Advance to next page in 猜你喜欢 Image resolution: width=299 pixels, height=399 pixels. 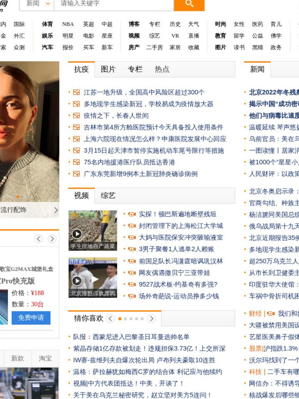coord(151,319)
